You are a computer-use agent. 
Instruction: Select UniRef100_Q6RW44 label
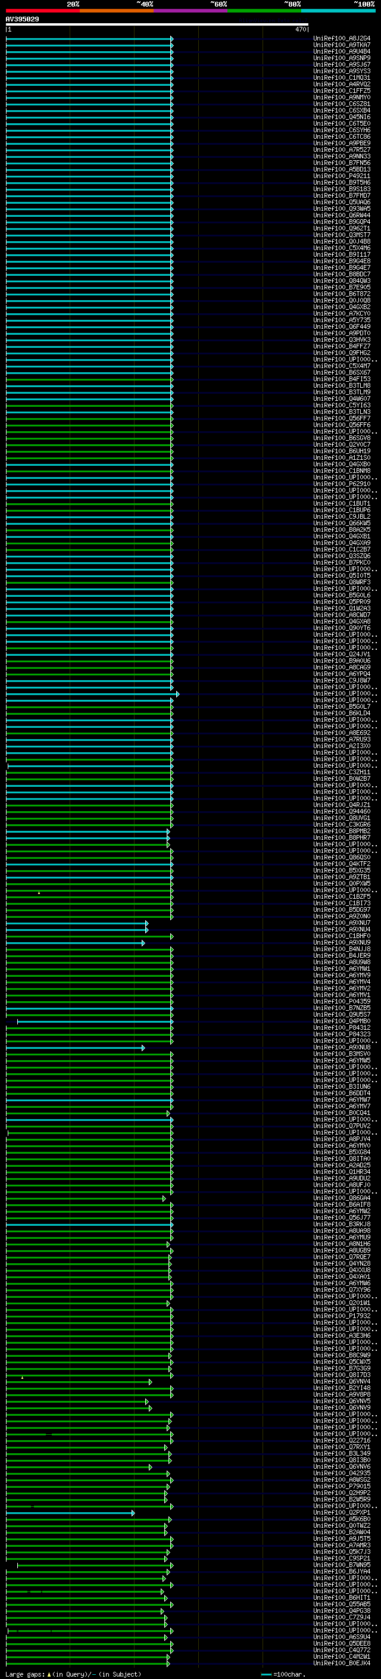342,215
